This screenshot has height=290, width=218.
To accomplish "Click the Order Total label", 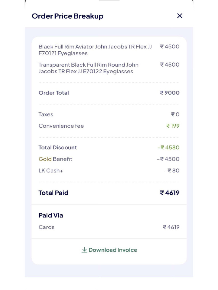I will click(54, 93).
